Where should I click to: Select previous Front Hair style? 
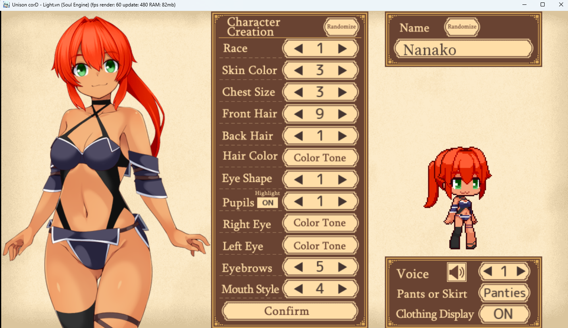pyautogui.click(x=298, y=114)
